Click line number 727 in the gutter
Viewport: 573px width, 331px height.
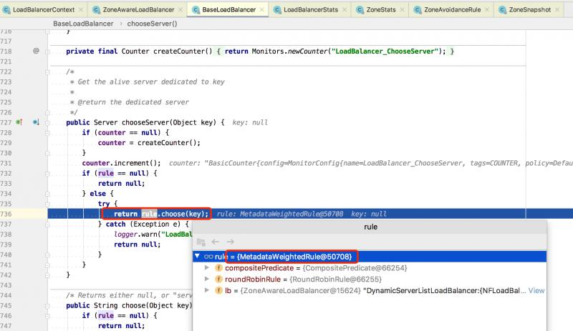(6, 122)
